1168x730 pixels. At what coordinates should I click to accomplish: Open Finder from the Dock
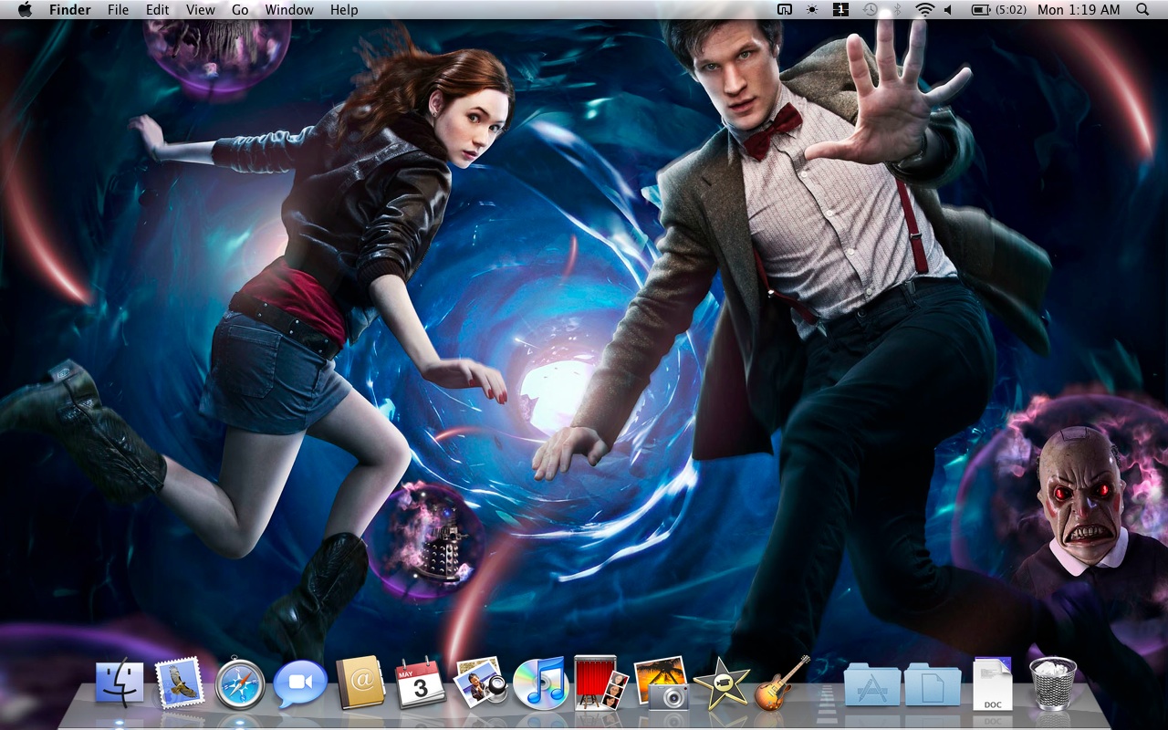click(x=120, y=684)
